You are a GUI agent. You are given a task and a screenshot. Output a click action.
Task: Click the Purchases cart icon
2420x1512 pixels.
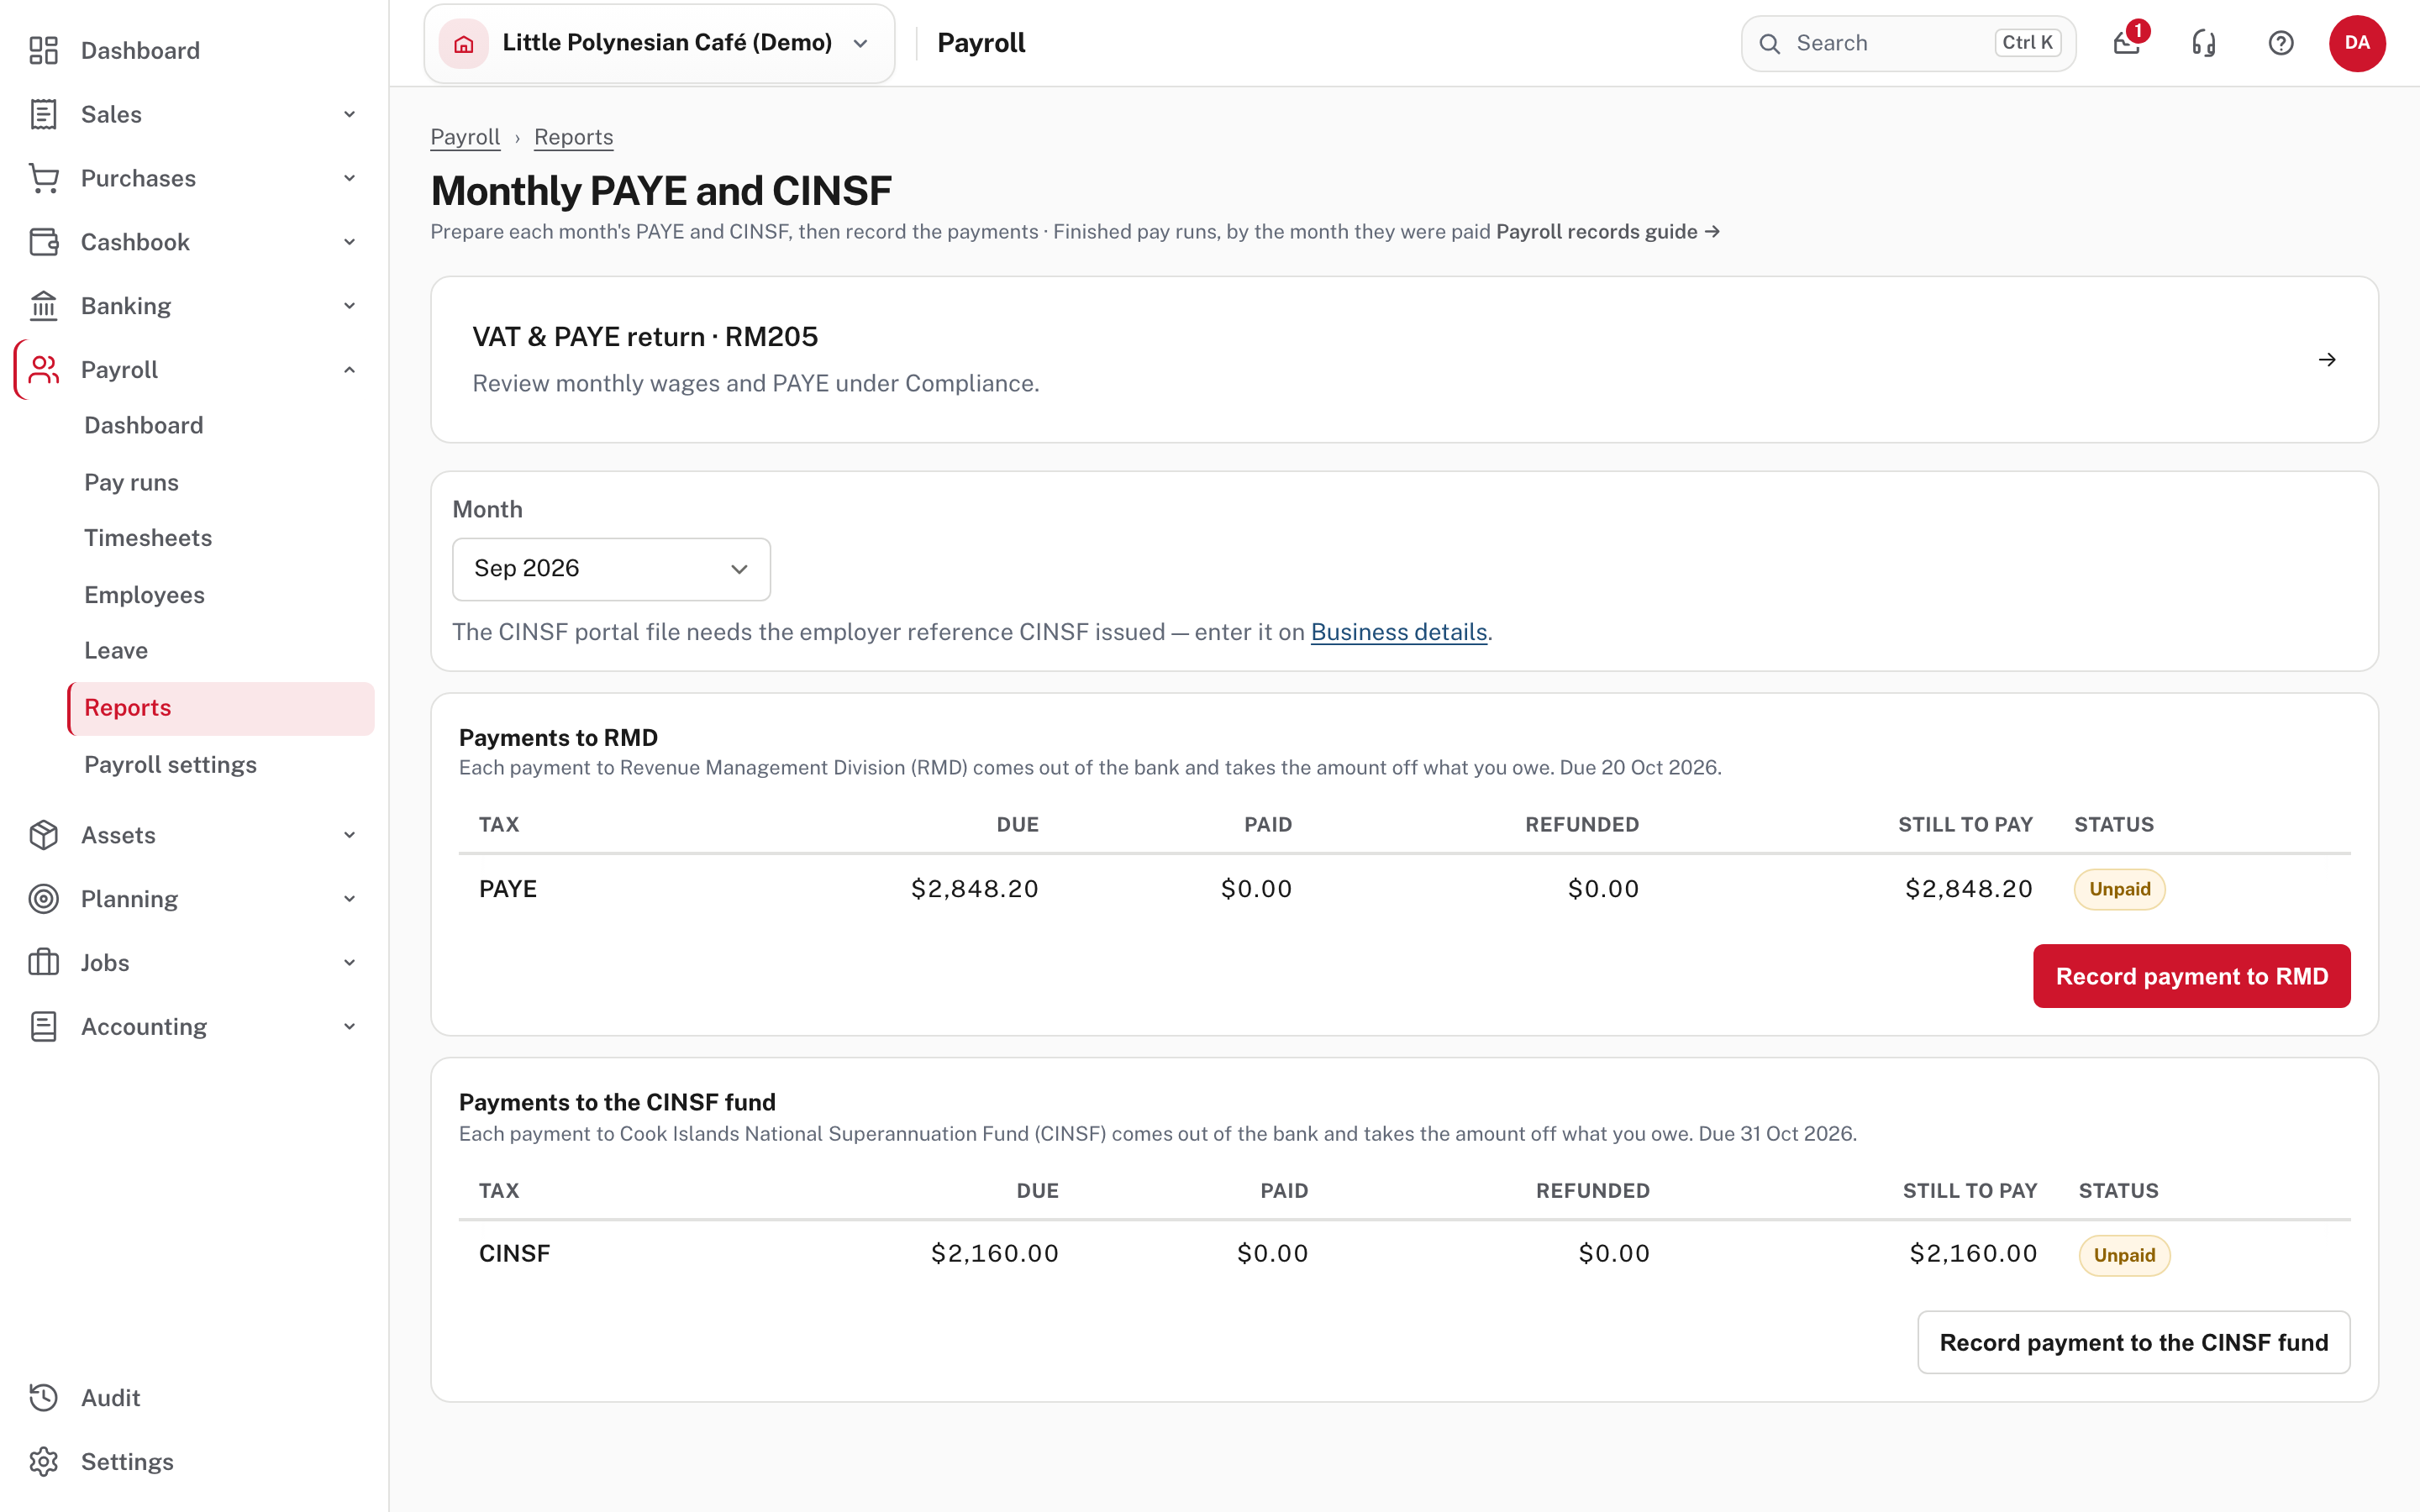coord(43,178)
